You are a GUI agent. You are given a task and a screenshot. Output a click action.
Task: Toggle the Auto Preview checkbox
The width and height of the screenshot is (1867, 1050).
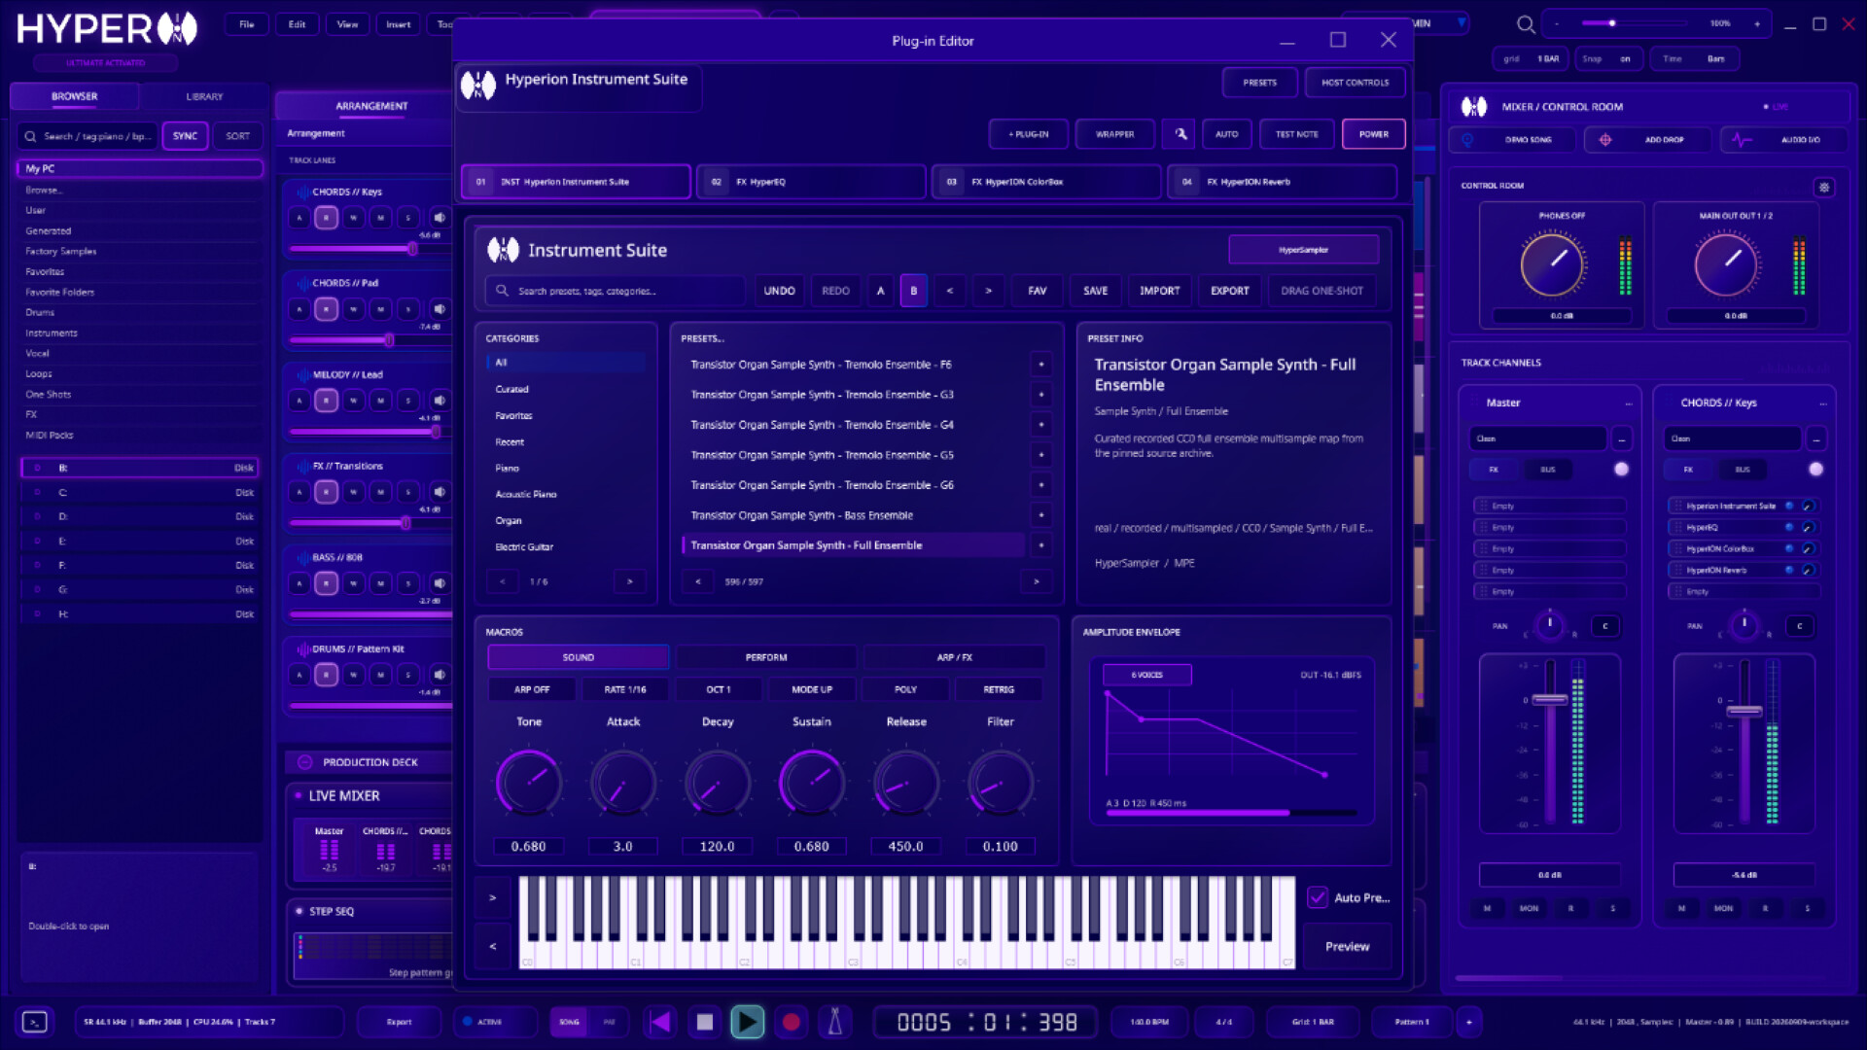pyautogui.click(x=1317, y=897)
